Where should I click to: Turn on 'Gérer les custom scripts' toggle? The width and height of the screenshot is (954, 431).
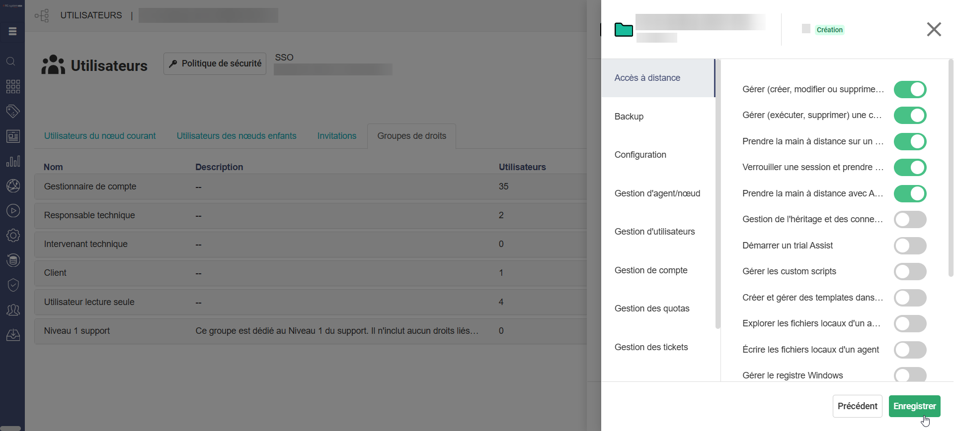coord(910,271)
